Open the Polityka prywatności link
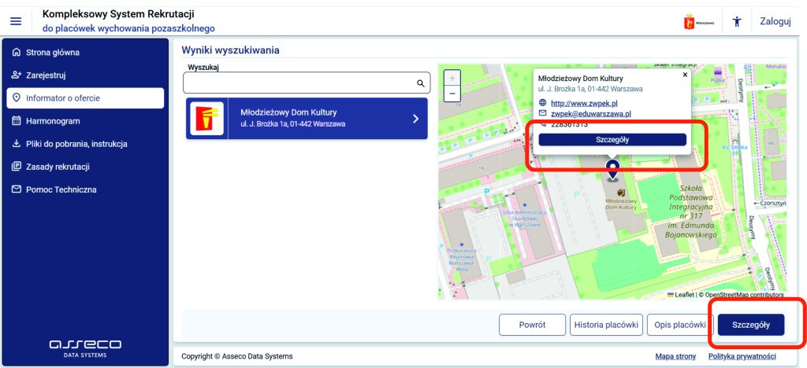 (742, 356)
